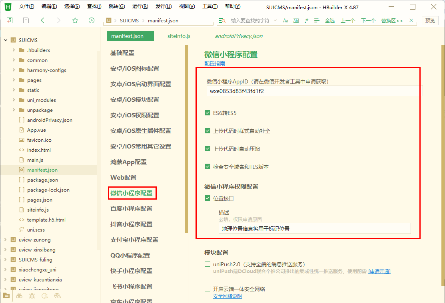Enable the uniPush2.0 checkbox

click(x=208, y=264)
